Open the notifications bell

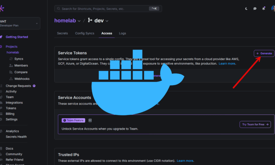click(264, 8)
